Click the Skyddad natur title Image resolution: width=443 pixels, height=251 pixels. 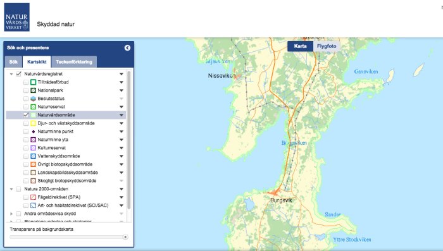[x=56, y=24]
